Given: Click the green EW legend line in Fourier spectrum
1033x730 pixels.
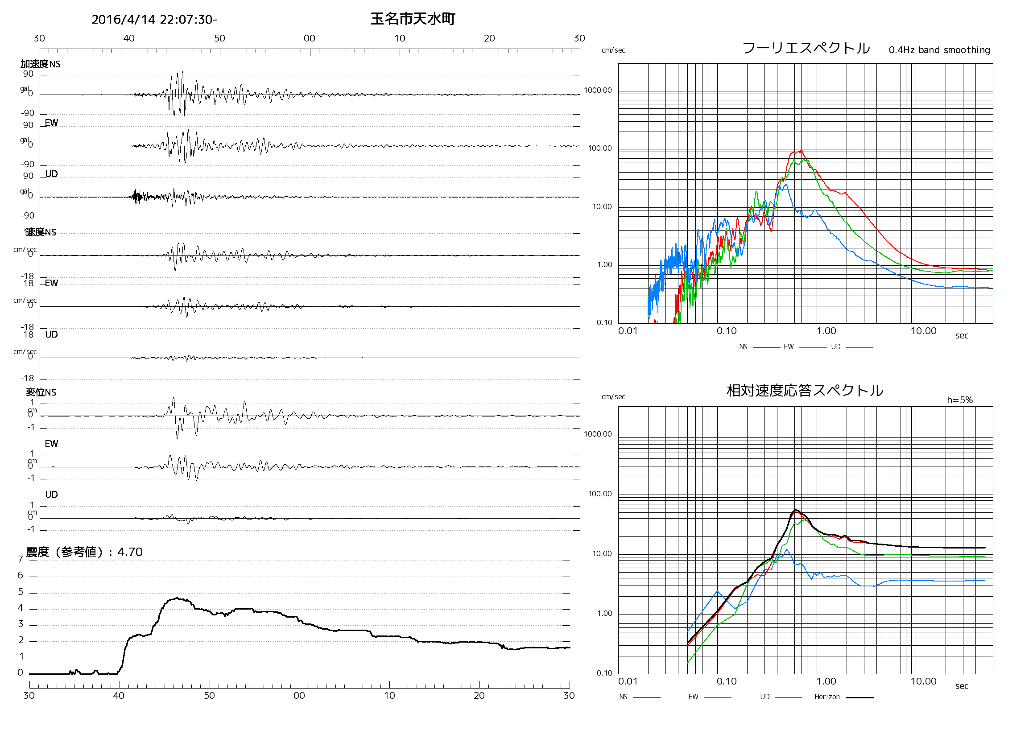Looking at the screenshot, I should click(813, 348).
